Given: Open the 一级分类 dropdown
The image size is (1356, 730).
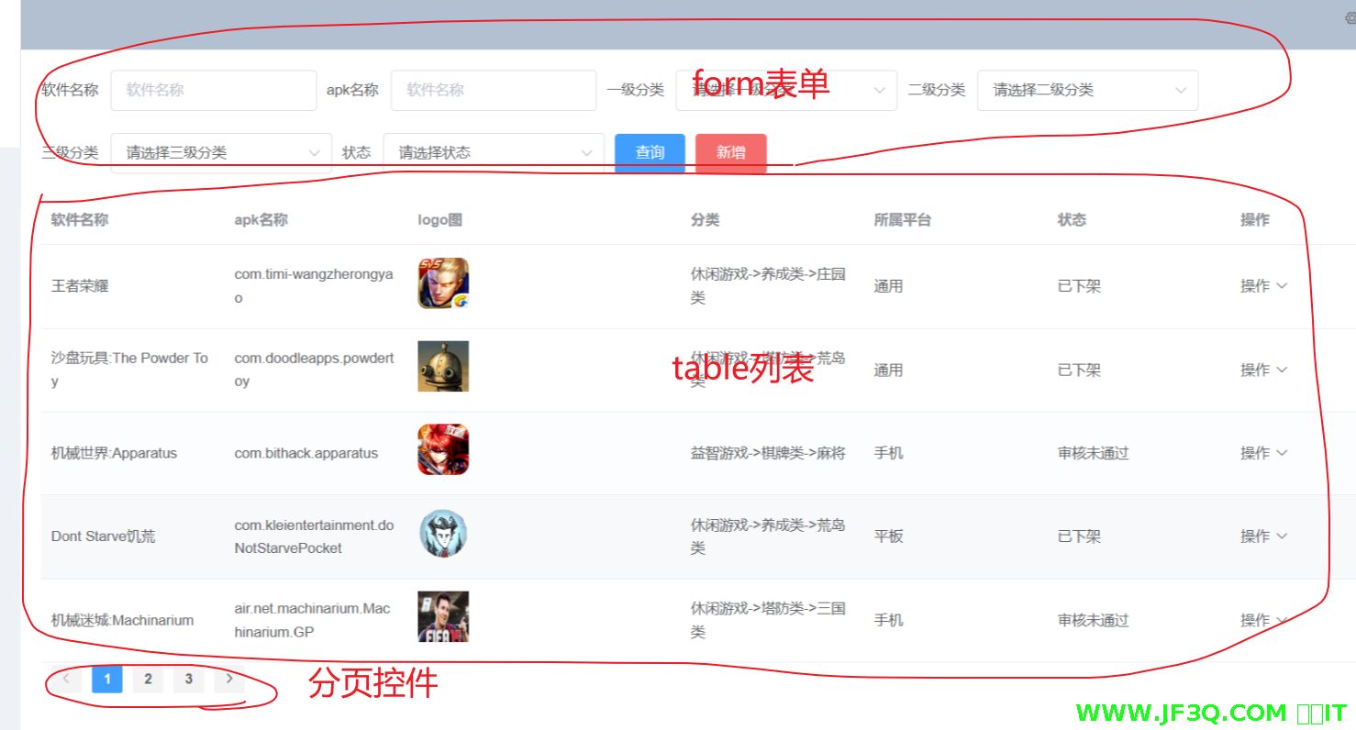Looking at the screenshot, I should (x=785, y=90).
